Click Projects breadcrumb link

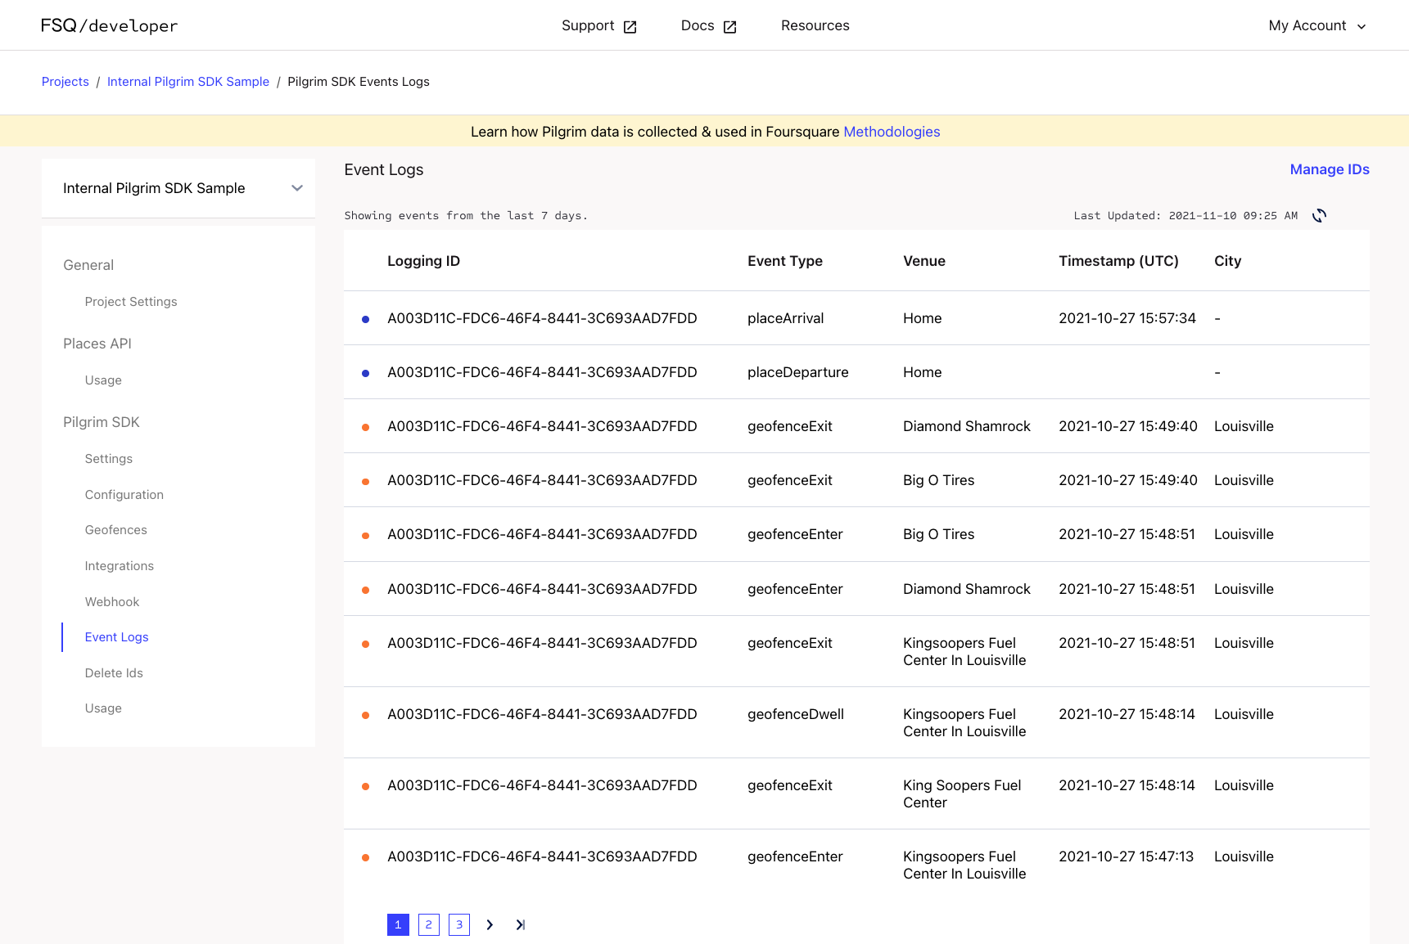click(65, 82)
